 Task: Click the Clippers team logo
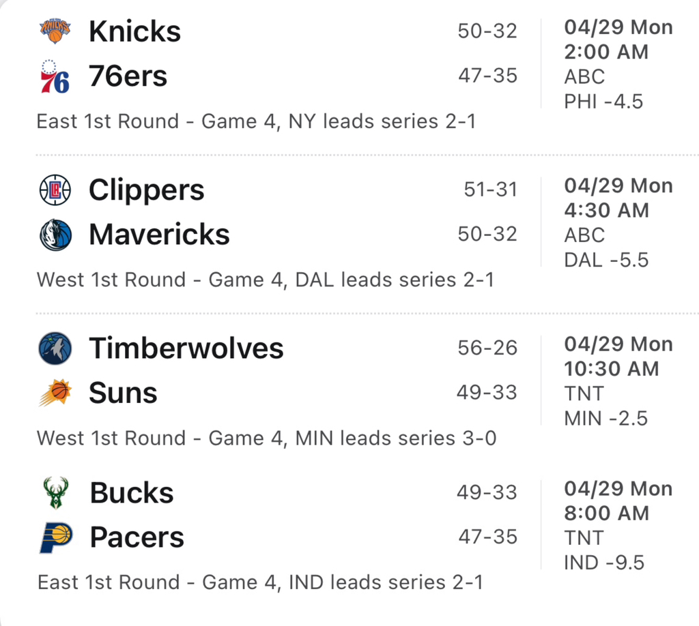[x=55, y=190]
